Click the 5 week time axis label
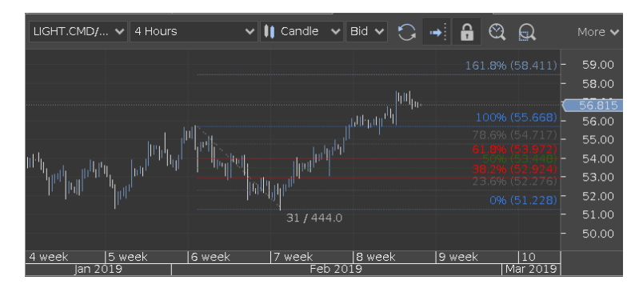This screenshot has height=288, width=631. (128, 257)
